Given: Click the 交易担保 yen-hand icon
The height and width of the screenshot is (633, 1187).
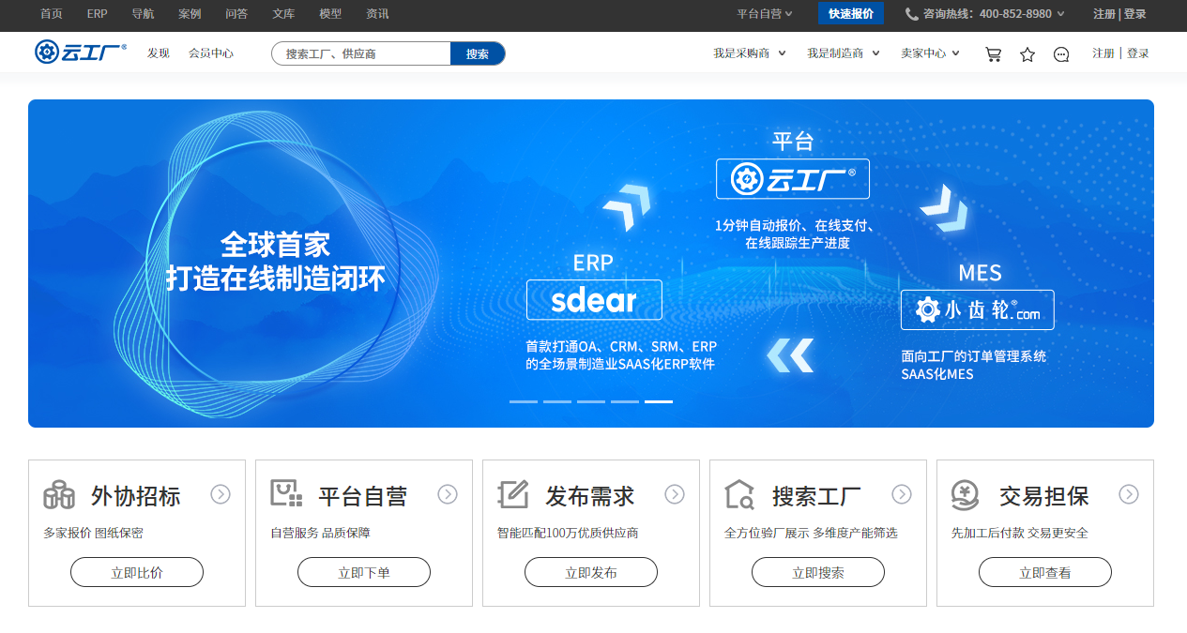Looking at the screenshot, I should coord(966,494).
